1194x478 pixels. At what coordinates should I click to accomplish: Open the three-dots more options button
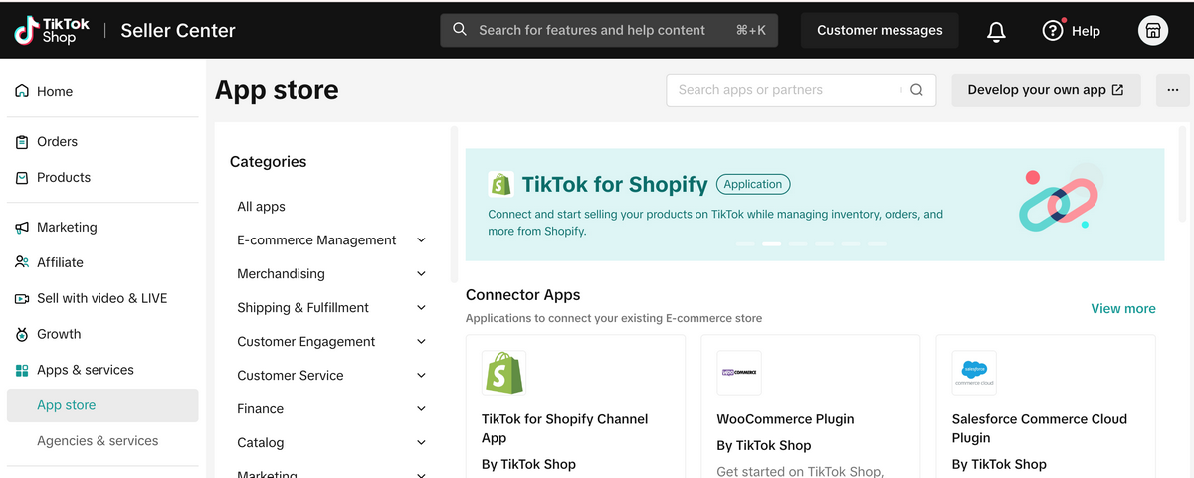(1172, 90)
